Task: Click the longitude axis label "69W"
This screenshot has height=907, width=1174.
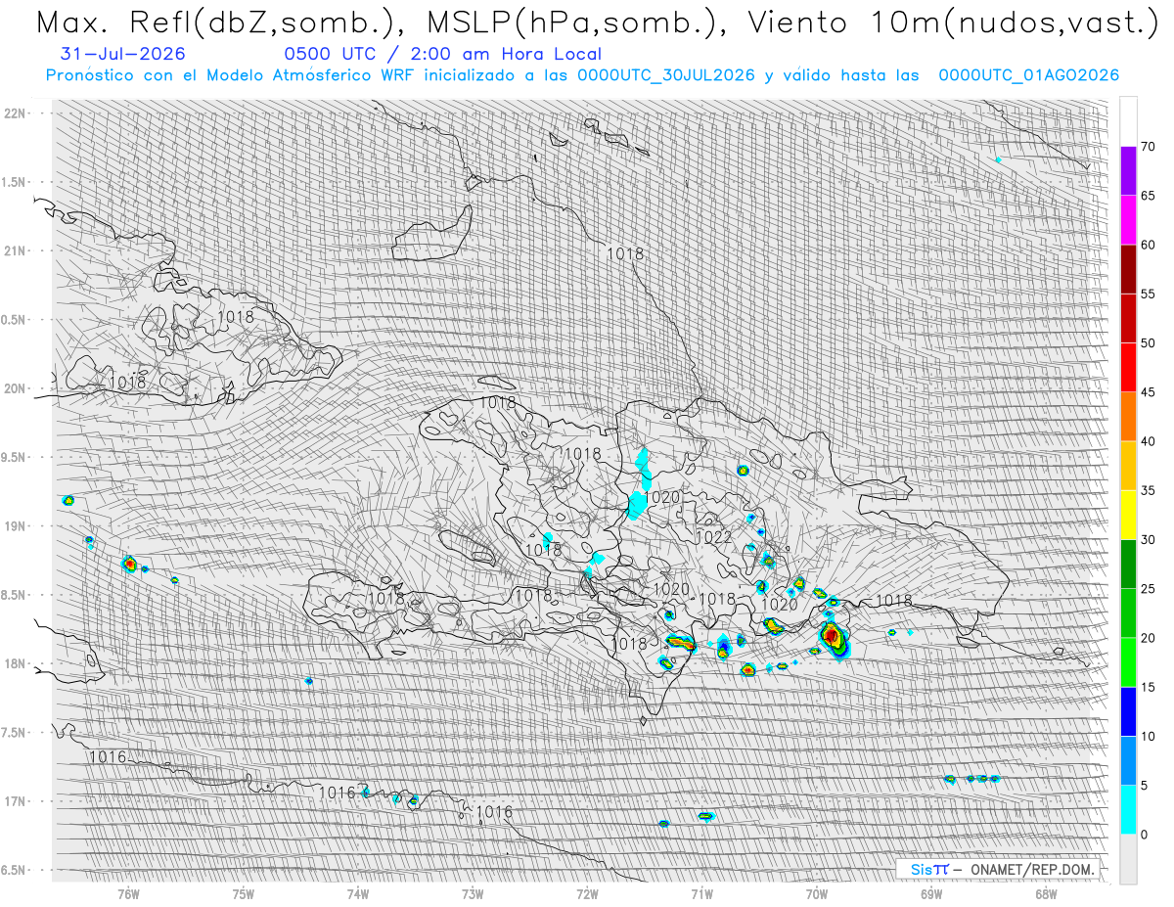Action: pos(931,892)
